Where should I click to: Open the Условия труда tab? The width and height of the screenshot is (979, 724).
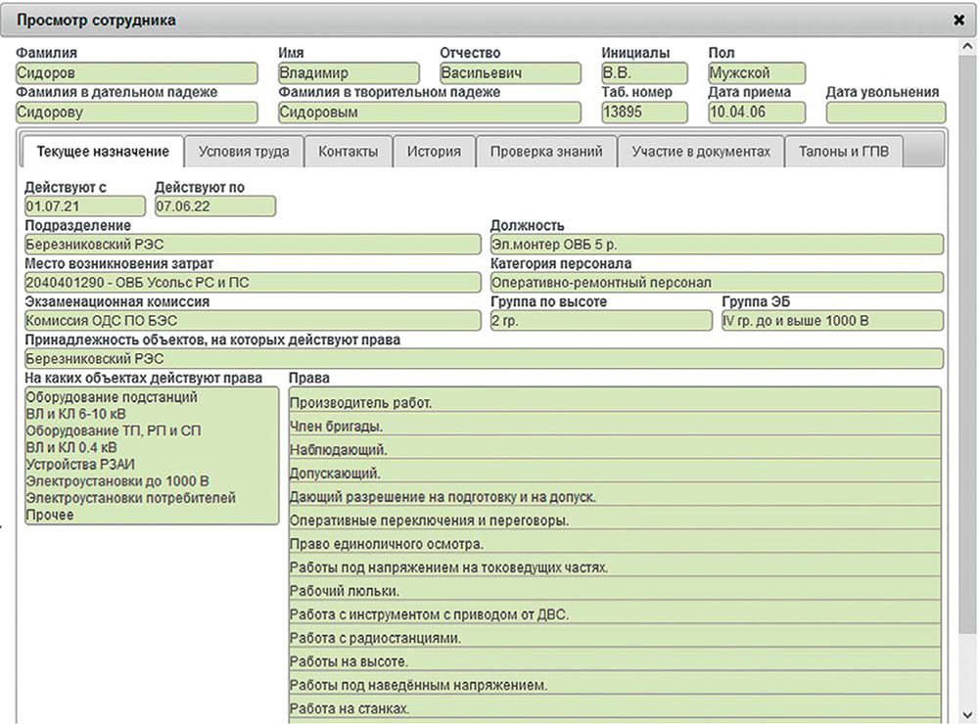243,152
